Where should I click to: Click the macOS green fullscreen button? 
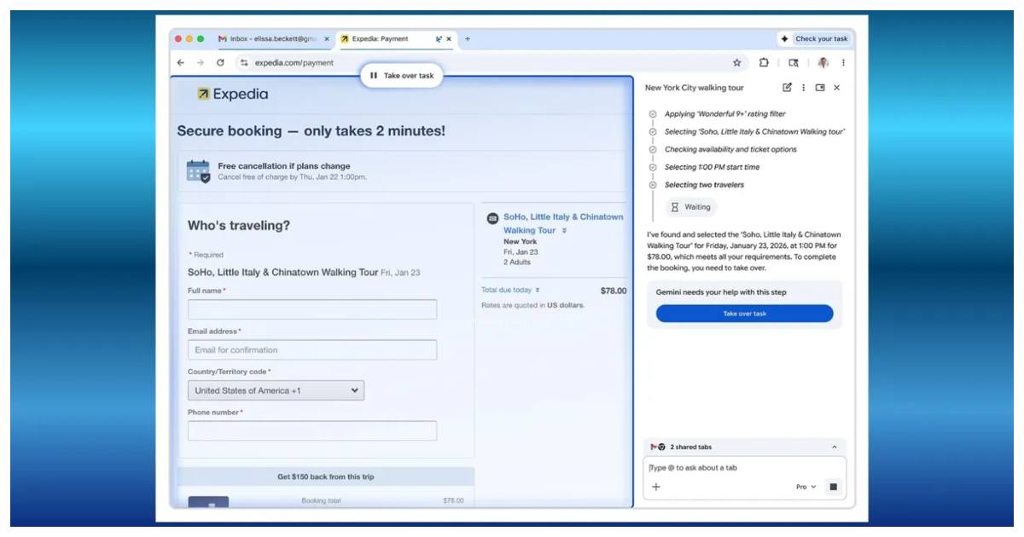(201, 39)
